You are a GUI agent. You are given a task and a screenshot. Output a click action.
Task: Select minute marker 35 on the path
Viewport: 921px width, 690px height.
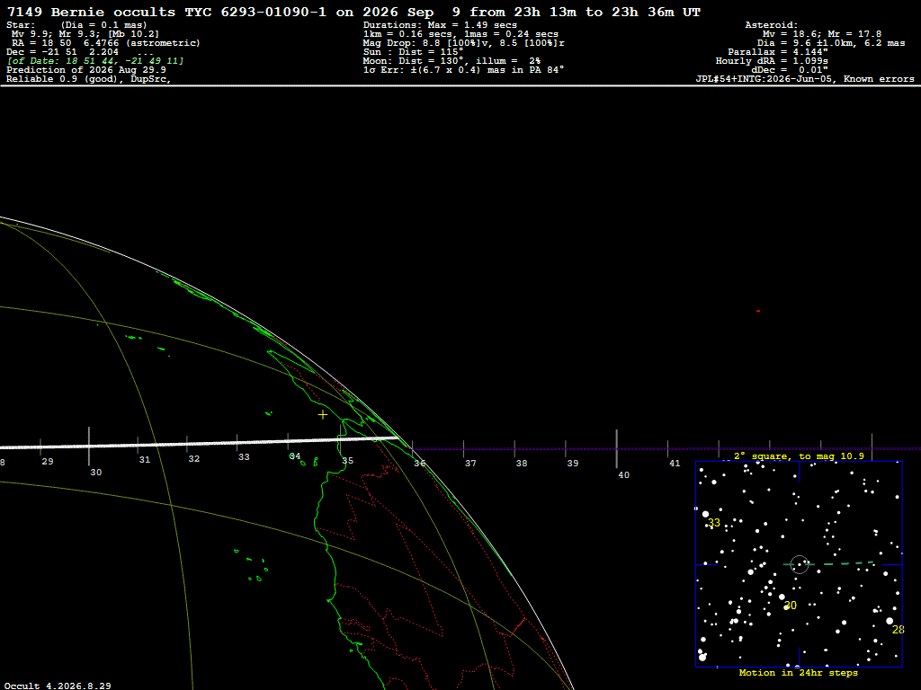(x=348, y=461)
